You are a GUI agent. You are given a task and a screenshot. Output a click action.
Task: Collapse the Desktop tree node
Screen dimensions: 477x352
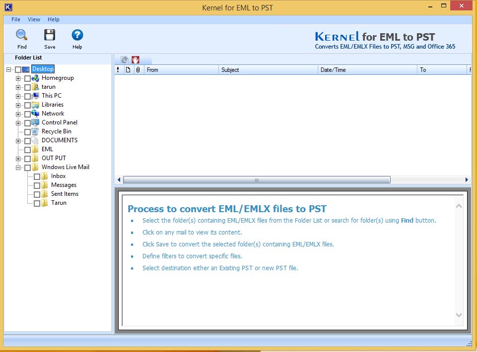(8, 69)
